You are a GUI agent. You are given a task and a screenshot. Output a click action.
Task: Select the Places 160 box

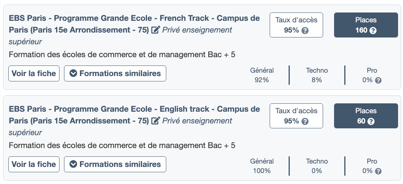[x=366, y=25]
